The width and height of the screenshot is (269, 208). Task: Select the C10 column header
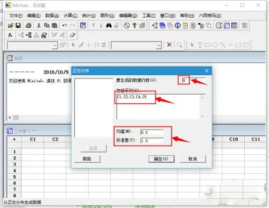click(233, 139)
